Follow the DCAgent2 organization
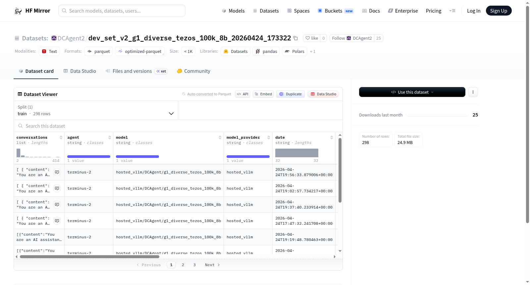Screen dimensions: 530x285 [x=352, y=38]
